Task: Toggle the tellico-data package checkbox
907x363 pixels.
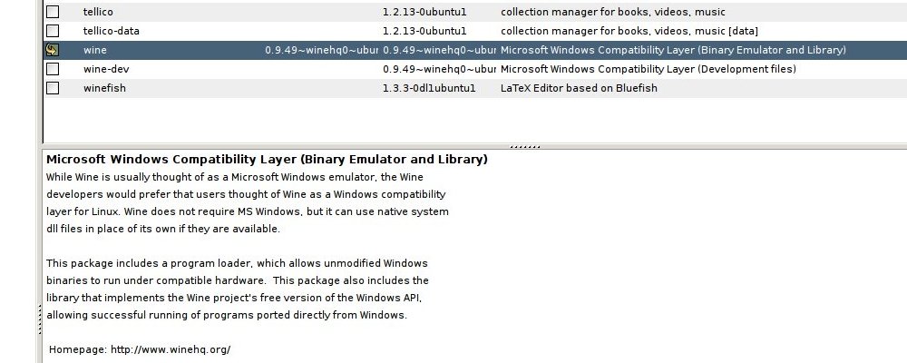Action: point(53,31)
